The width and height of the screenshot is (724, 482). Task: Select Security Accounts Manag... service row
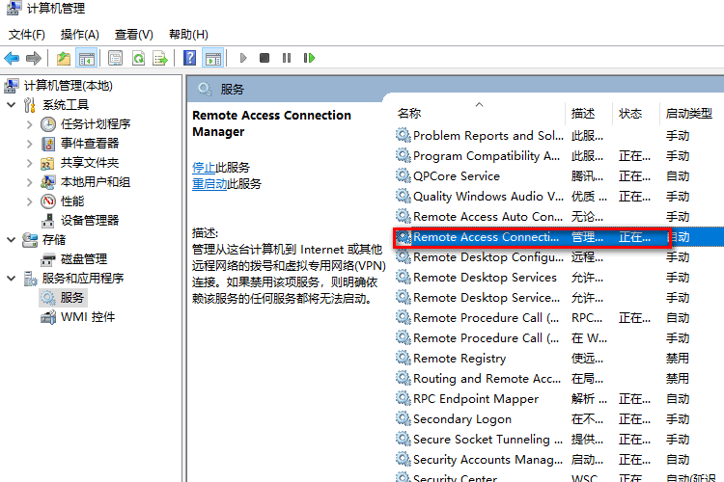(559, 460)
